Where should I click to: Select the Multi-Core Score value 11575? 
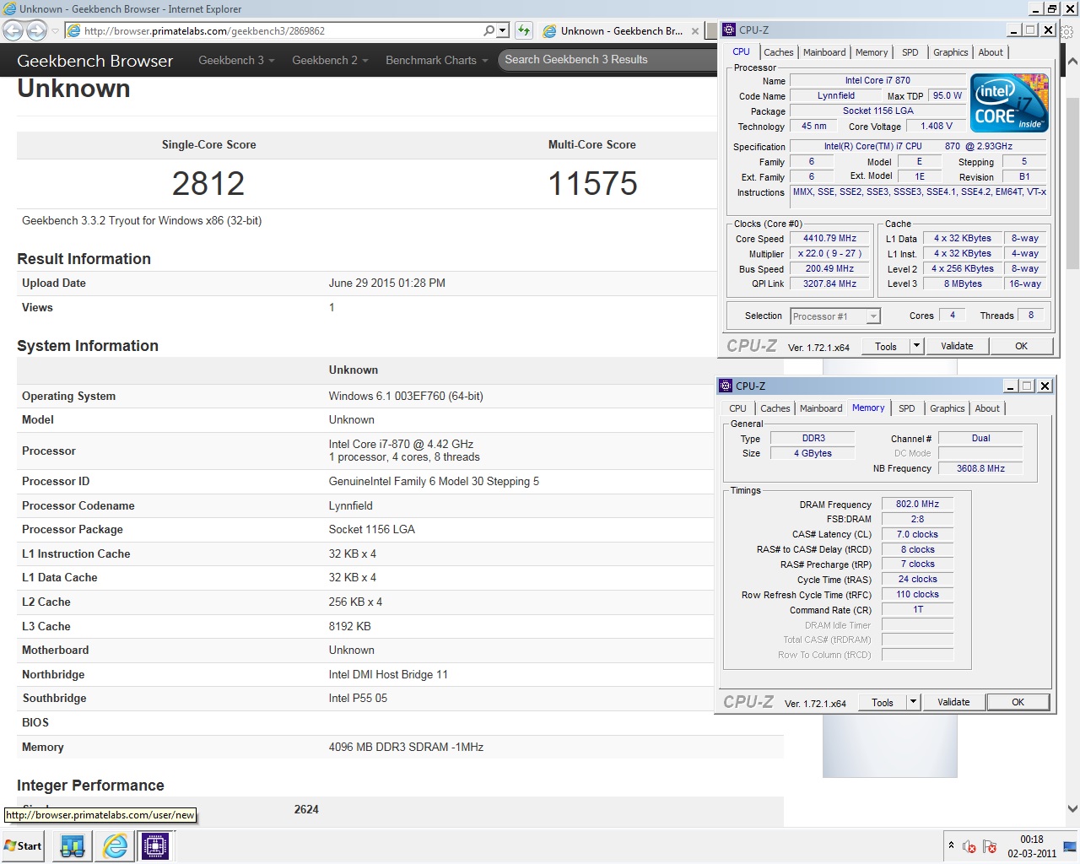[x=592, y=183]
